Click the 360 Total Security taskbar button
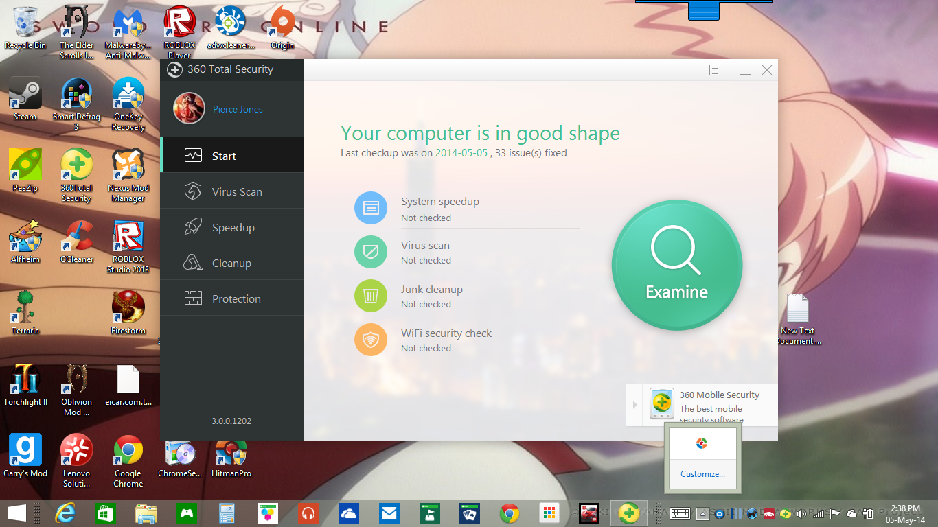The image size is (938, 527). [628, 513]
